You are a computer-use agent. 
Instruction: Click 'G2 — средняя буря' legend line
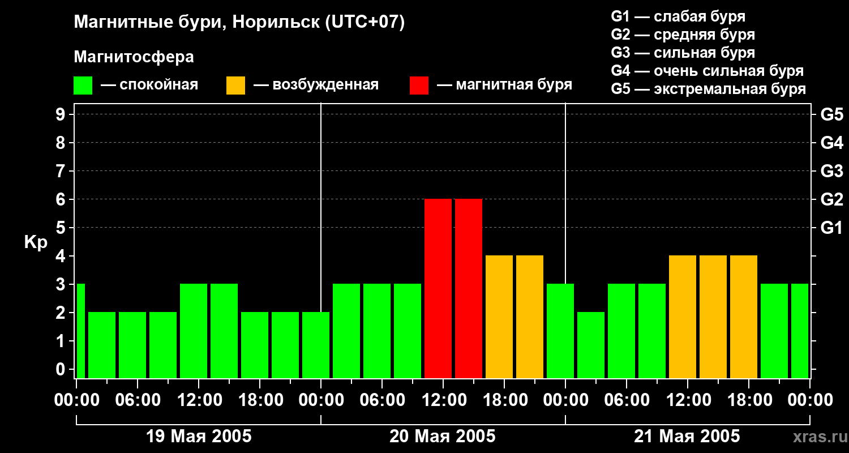(683, 35)
